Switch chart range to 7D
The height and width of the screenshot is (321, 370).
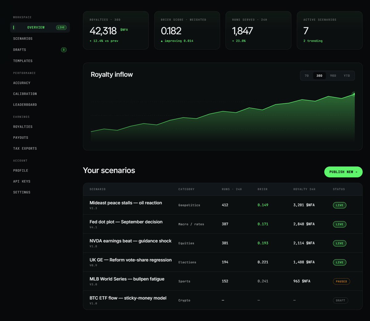307,76
